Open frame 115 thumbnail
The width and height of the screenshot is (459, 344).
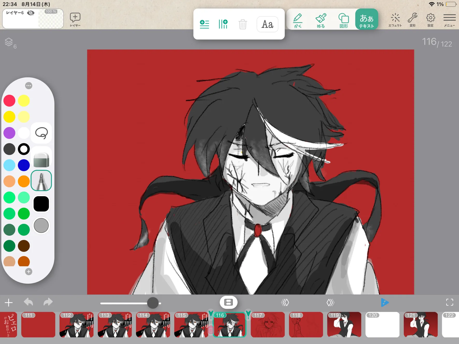coord(191,325)
